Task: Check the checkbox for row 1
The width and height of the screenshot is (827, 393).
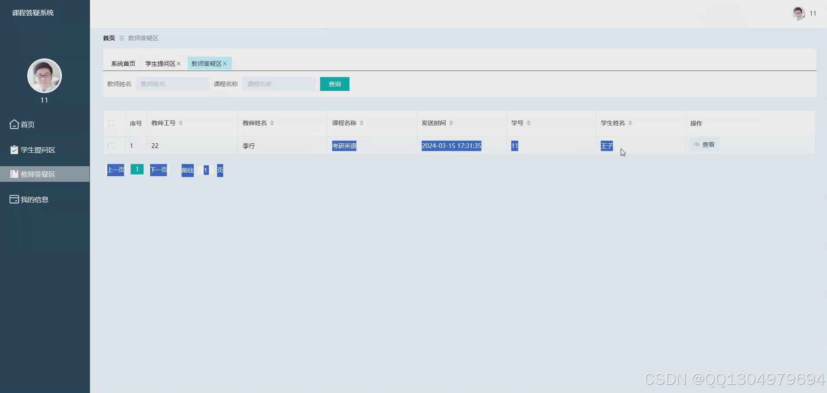Action: pyautogui.click(x=111, y=146)
